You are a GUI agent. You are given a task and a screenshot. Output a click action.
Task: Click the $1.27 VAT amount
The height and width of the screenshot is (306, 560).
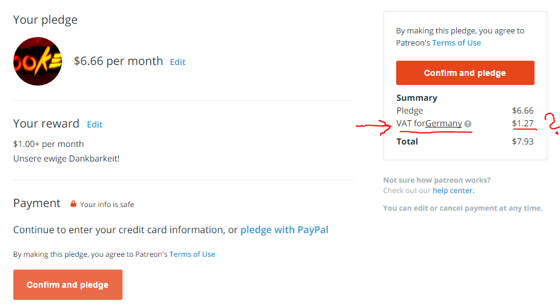click(522, 123)
